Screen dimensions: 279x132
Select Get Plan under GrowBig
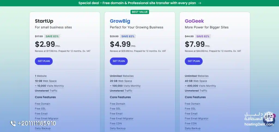click(119, 61)
